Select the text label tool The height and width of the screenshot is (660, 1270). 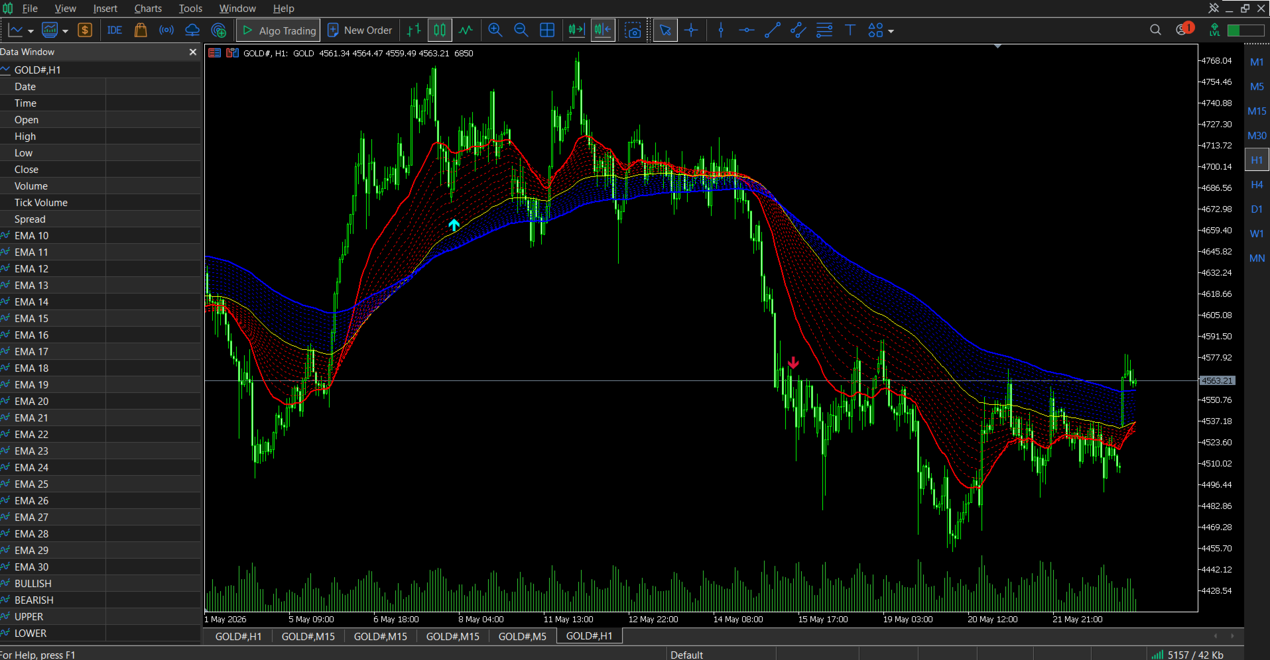click(x=850, y=30)
